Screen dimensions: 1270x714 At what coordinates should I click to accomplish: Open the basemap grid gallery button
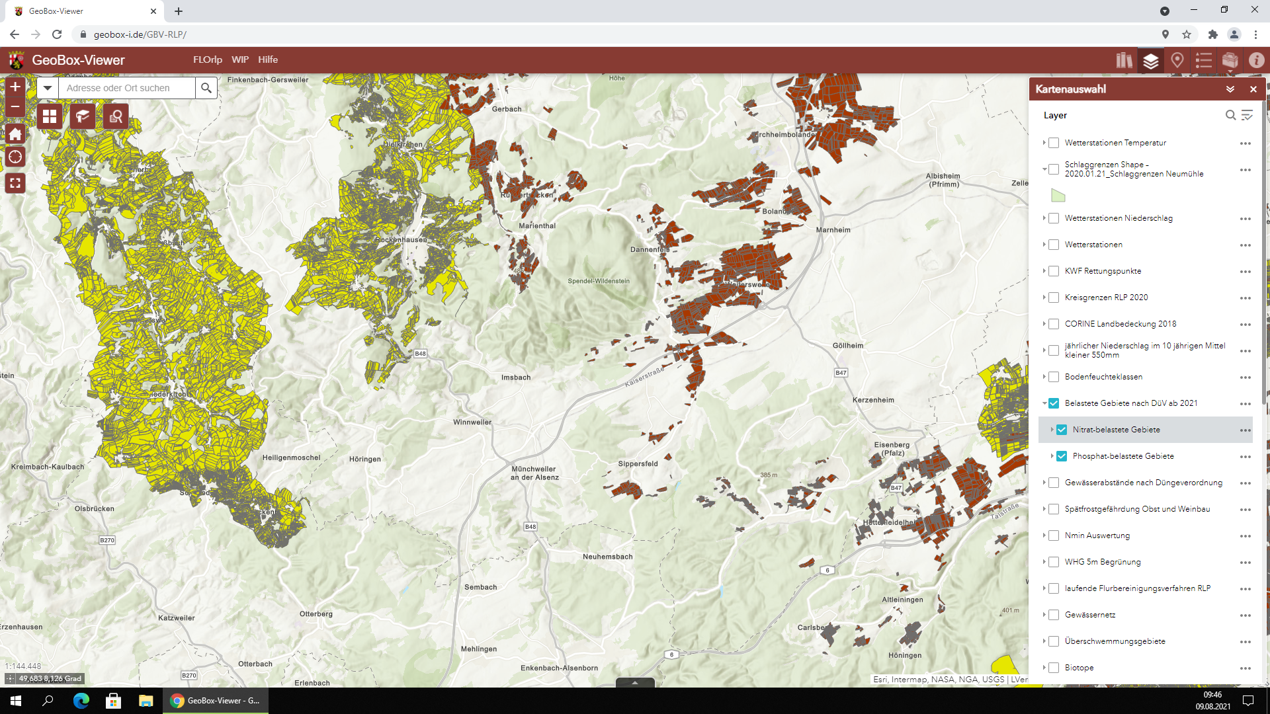pos(50,117)
